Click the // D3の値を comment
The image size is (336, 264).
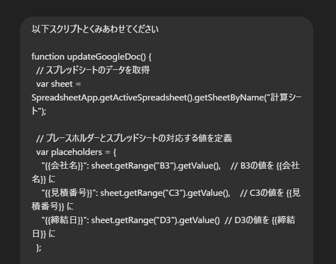coord(247,220)
